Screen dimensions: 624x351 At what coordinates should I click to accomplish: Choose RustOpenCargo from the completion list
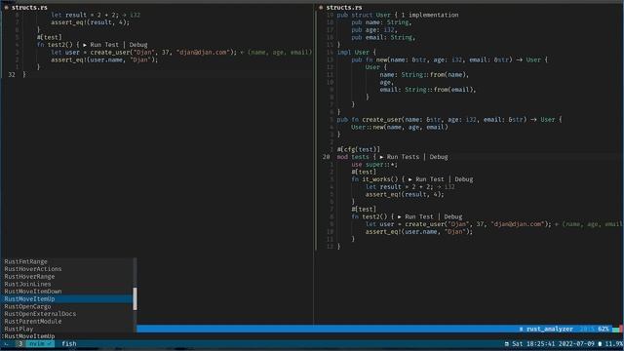click(x=67, y=307)
